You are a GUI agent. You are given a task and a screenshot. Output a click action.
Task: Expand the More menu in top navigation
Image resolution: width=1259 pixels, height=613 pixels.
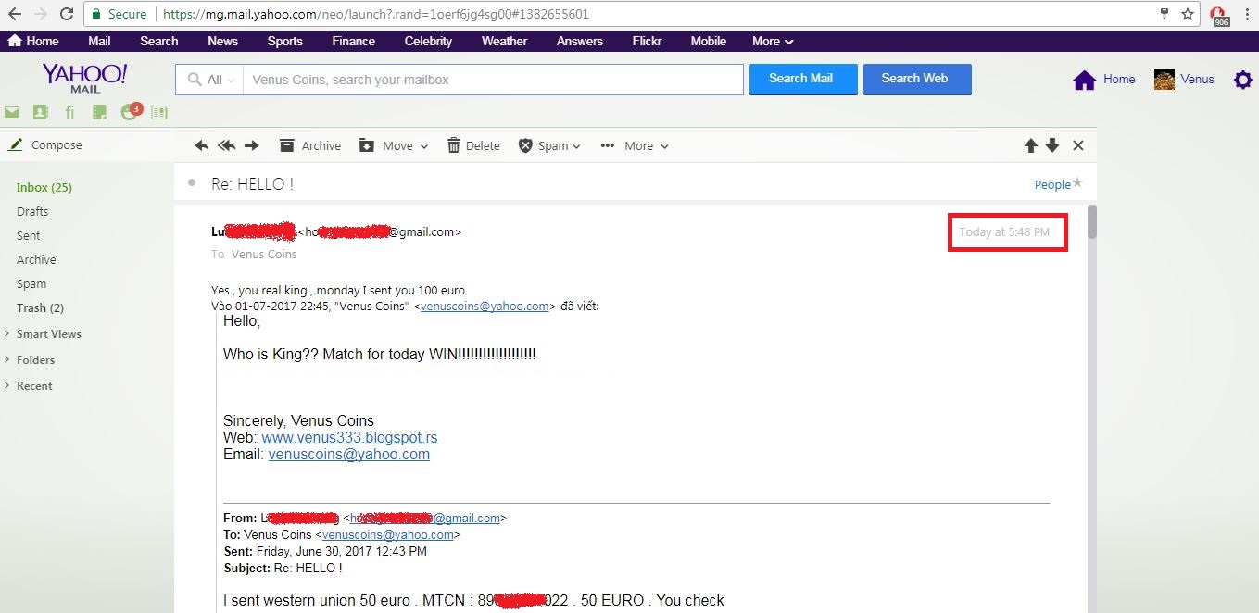(773, 41)
